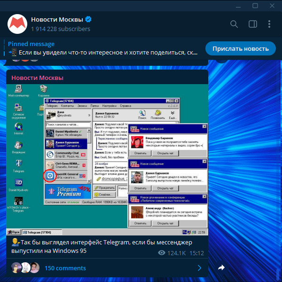Expand the profile arrows beside Даня @myslivets in mockup
The image size is (282, 282).
pos(89,115)
